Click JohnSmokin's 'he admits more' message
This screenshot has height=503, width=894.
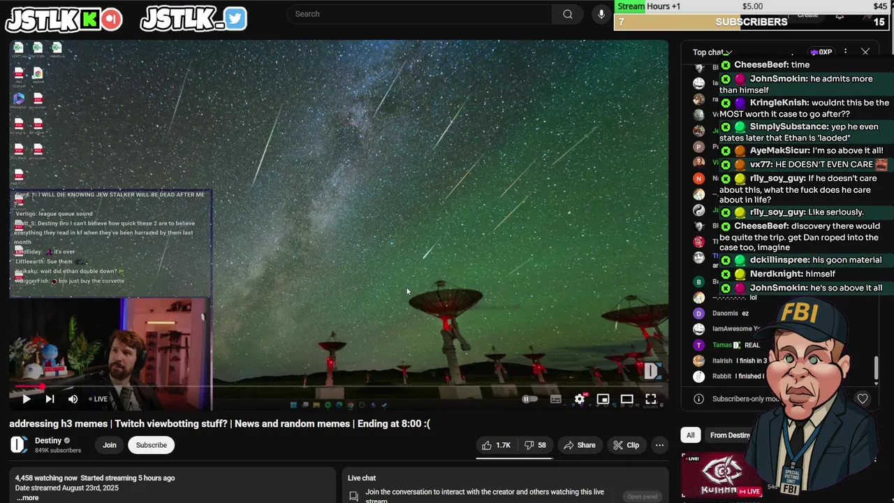tap(805, 85)
